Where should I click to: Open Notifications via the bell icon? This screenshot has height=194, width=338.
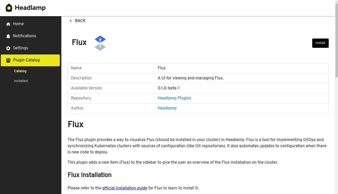click(x=8, y=36)
